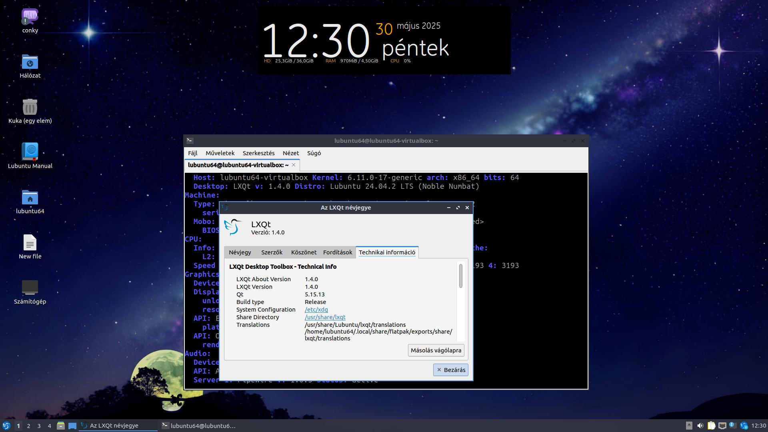Click the terminal window title bar icon
The image size is (768, 432).
coord(190,140)
